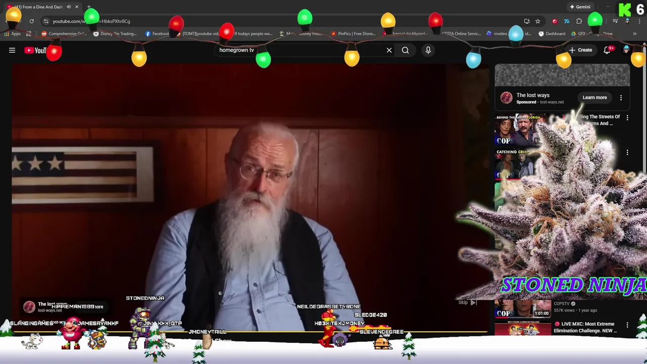Open the Chrome three-dot menu
This screenshot has width=647, height=364.
(x=640, y=21)
